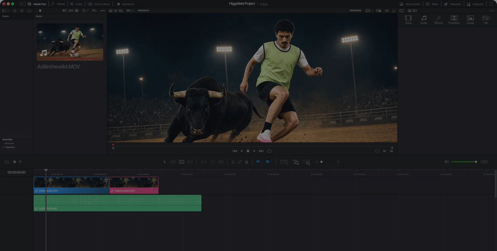Viewport: 497px width, 251px height.
Task: Choose the Selection arrow tool
Action: coord(165,162)
